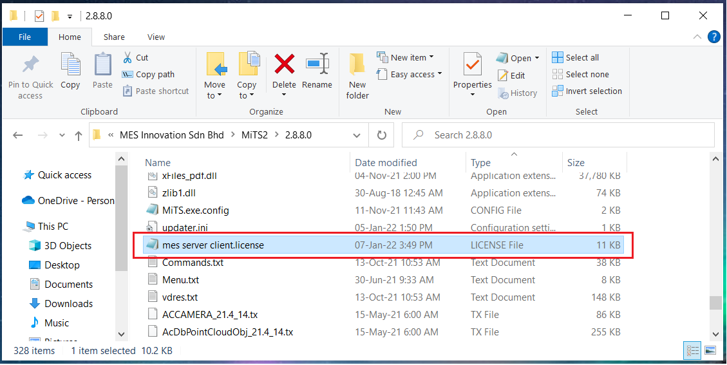Viewport: 727px width, 365px height.
Task: Switch to details view layout icon
Action: (x=692, y=351)
